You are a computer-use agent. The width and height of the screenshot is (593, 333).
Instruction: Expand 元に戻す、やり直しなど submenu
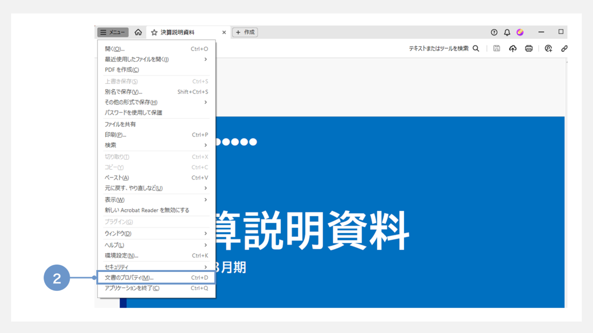(157, 188)
